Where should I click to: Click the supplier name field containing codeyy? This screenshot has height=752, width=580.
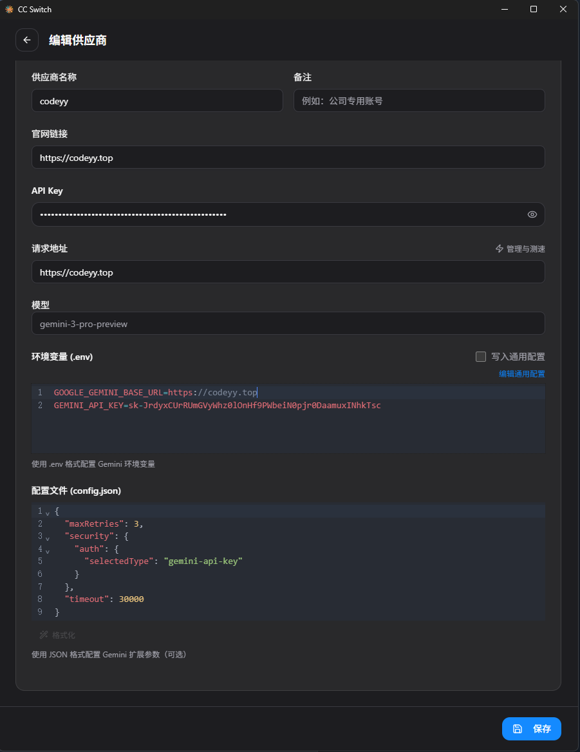click(157, 100)
